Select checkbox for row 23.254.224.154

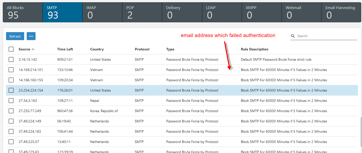[11, 90]
